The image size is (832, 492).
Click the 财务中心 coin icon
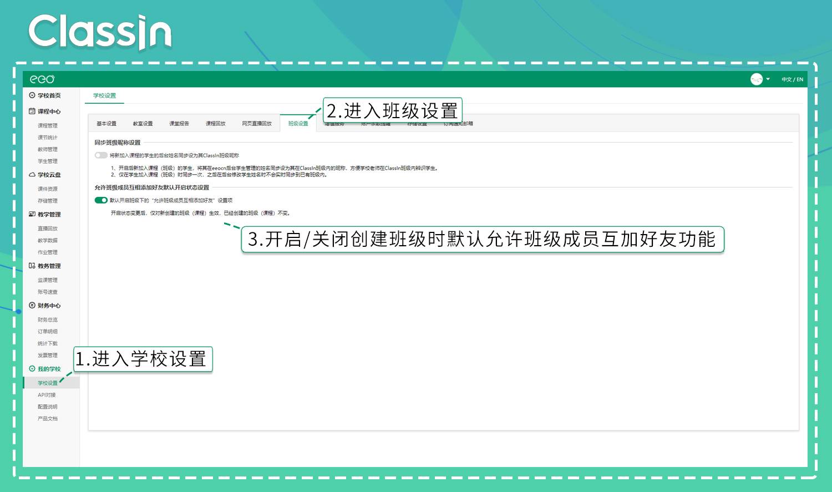pos(32,305)
